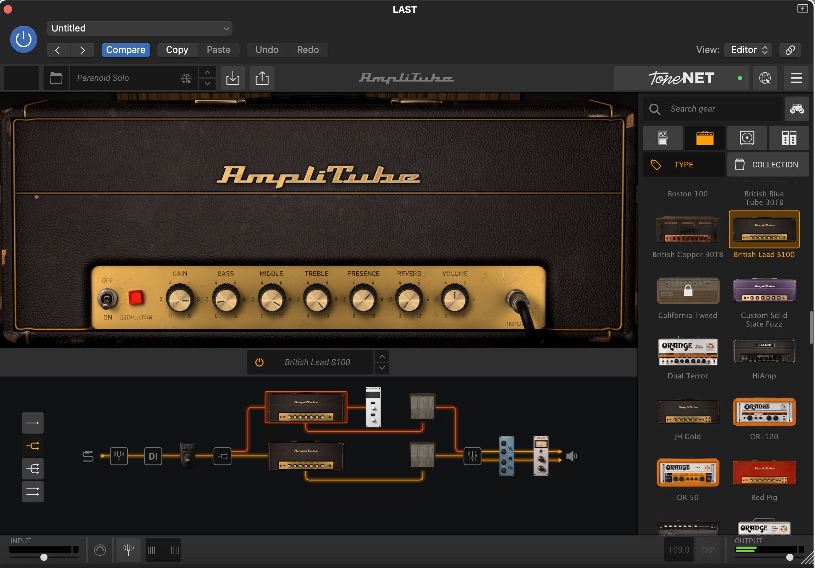Click the PRESENCE knob on the amp

coord(363,299)
